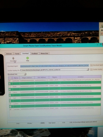Screen dimensions: 103x137
Task: Open the Download Only mode dropdown
Action: point(17,74)
